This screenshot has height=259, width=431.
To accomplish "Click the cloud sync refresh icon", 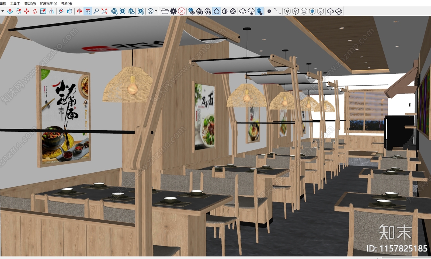I will [x=339, y=11].
